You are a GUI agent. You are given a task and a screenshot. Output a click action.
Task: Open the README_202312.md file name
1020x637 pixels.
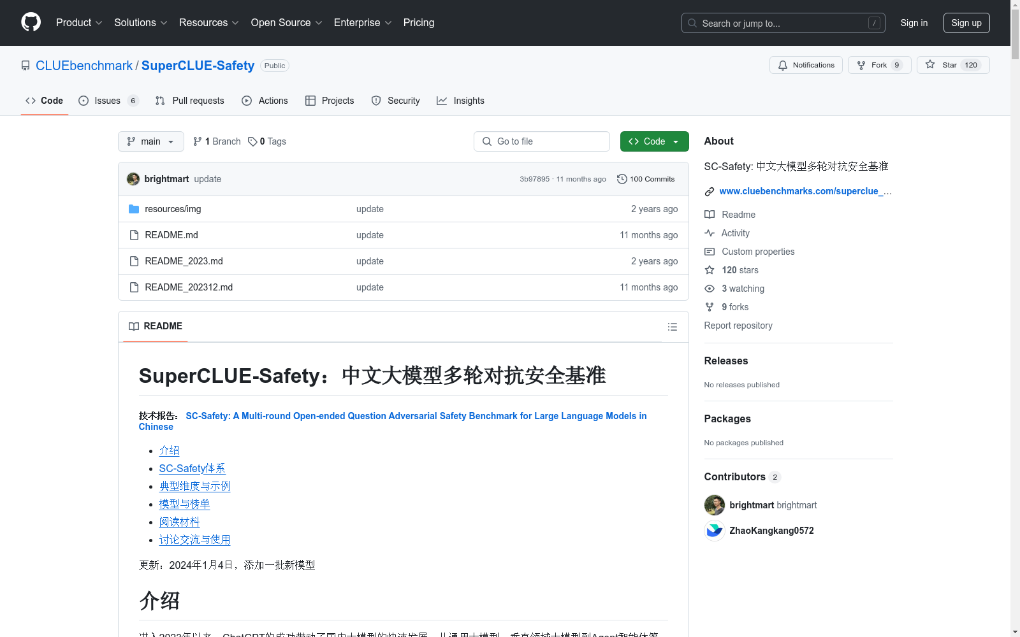[x=189, y=287]
